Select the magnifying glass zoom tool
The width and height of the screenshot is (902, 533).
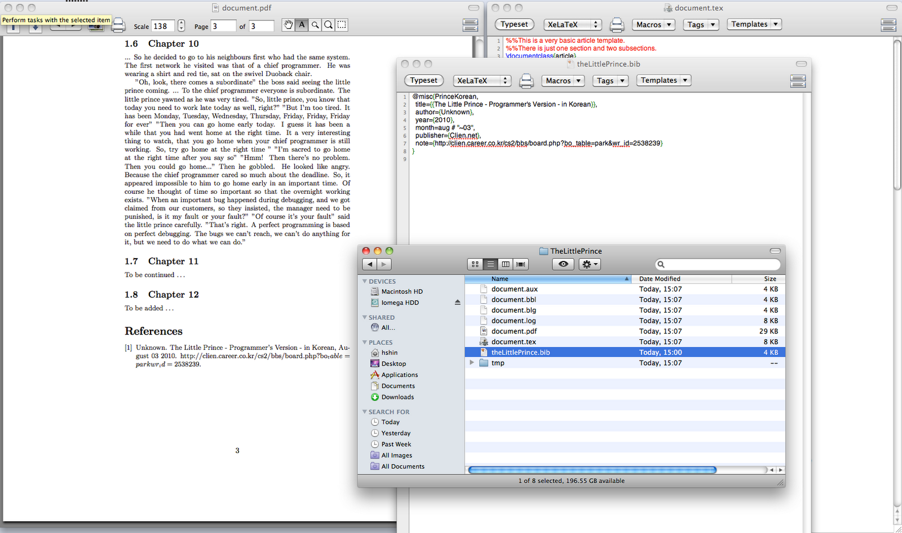pos(315,25)
